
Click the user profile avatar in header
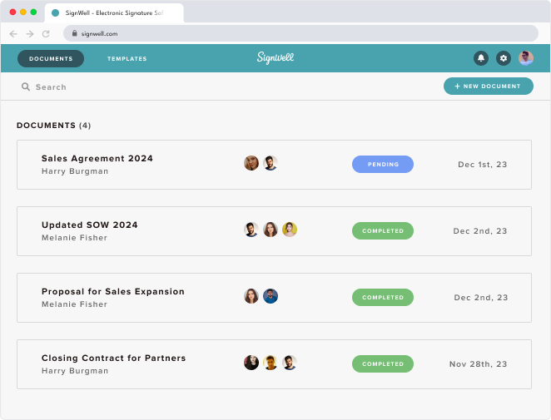point(526,58)
